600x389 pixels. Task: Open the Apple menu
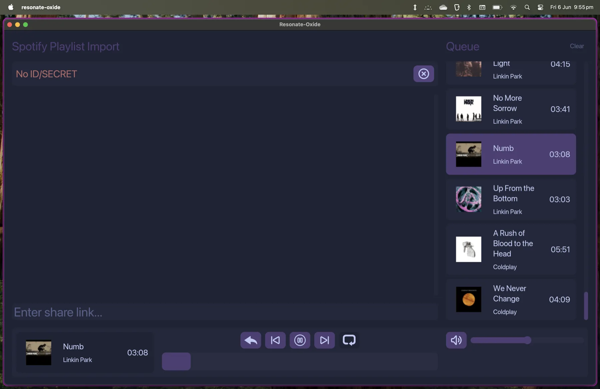point(11,7)
